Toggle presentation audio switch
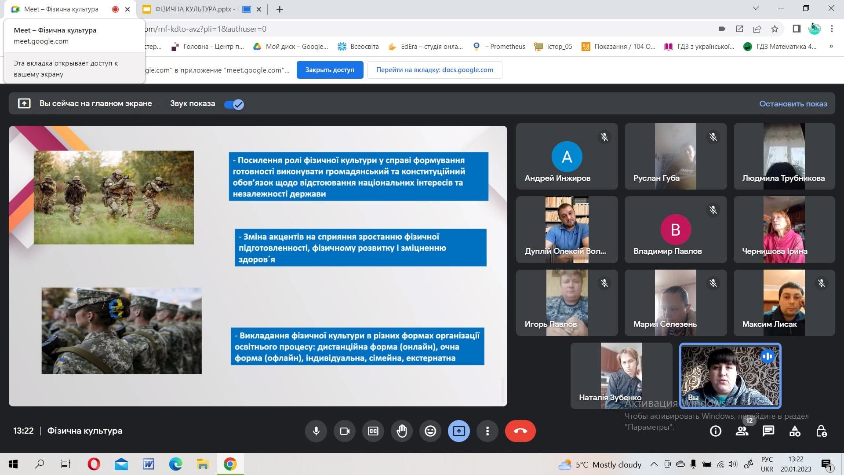The image size is (844, 475). pyautogui.click(x=234, y=104)
